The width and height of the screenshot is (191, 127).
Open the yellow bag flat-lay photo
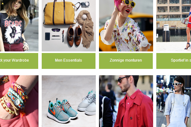[69, 26]
